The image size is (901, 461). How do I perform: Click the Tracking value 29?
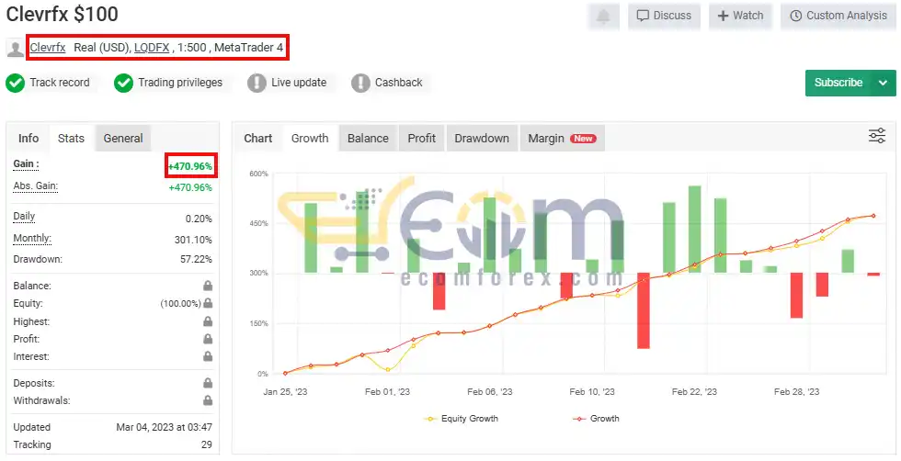pos(206,444)
